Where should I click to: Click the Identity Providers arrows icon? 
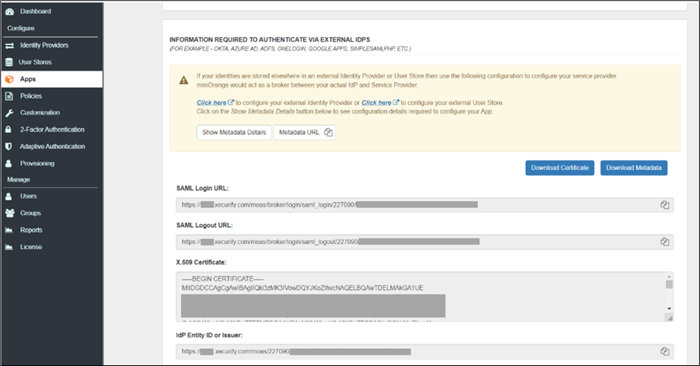pos(9,45)
